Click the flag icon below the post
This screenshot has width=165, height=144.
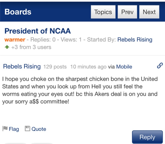click(x=5, y=128)
